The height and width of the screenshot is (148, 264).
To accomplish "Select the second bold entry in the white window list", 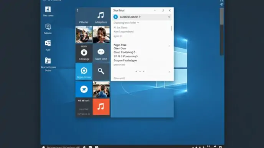I will 120,48.
